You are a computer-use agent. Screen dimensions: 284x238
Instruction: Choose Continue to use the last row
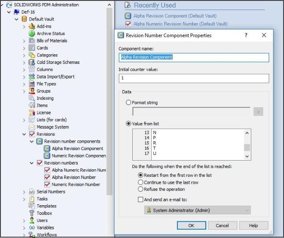(x=140, y=182)
